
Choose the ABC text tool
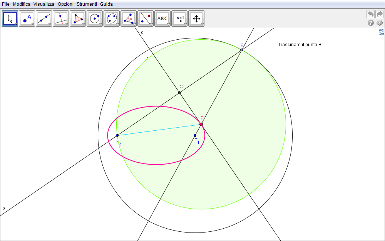162,18
